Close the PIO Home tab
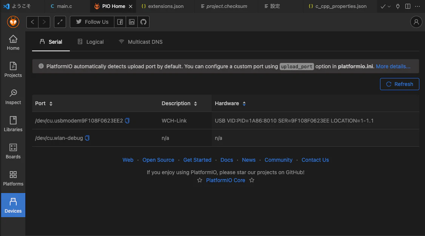This screenshot has width=425, height=236. (131, 6)
